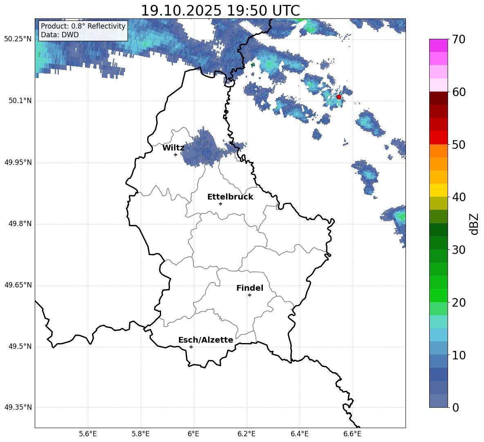The image size is (484, 442).
Task: Click the 50.1°N latitude label
Action: [20, 101]
